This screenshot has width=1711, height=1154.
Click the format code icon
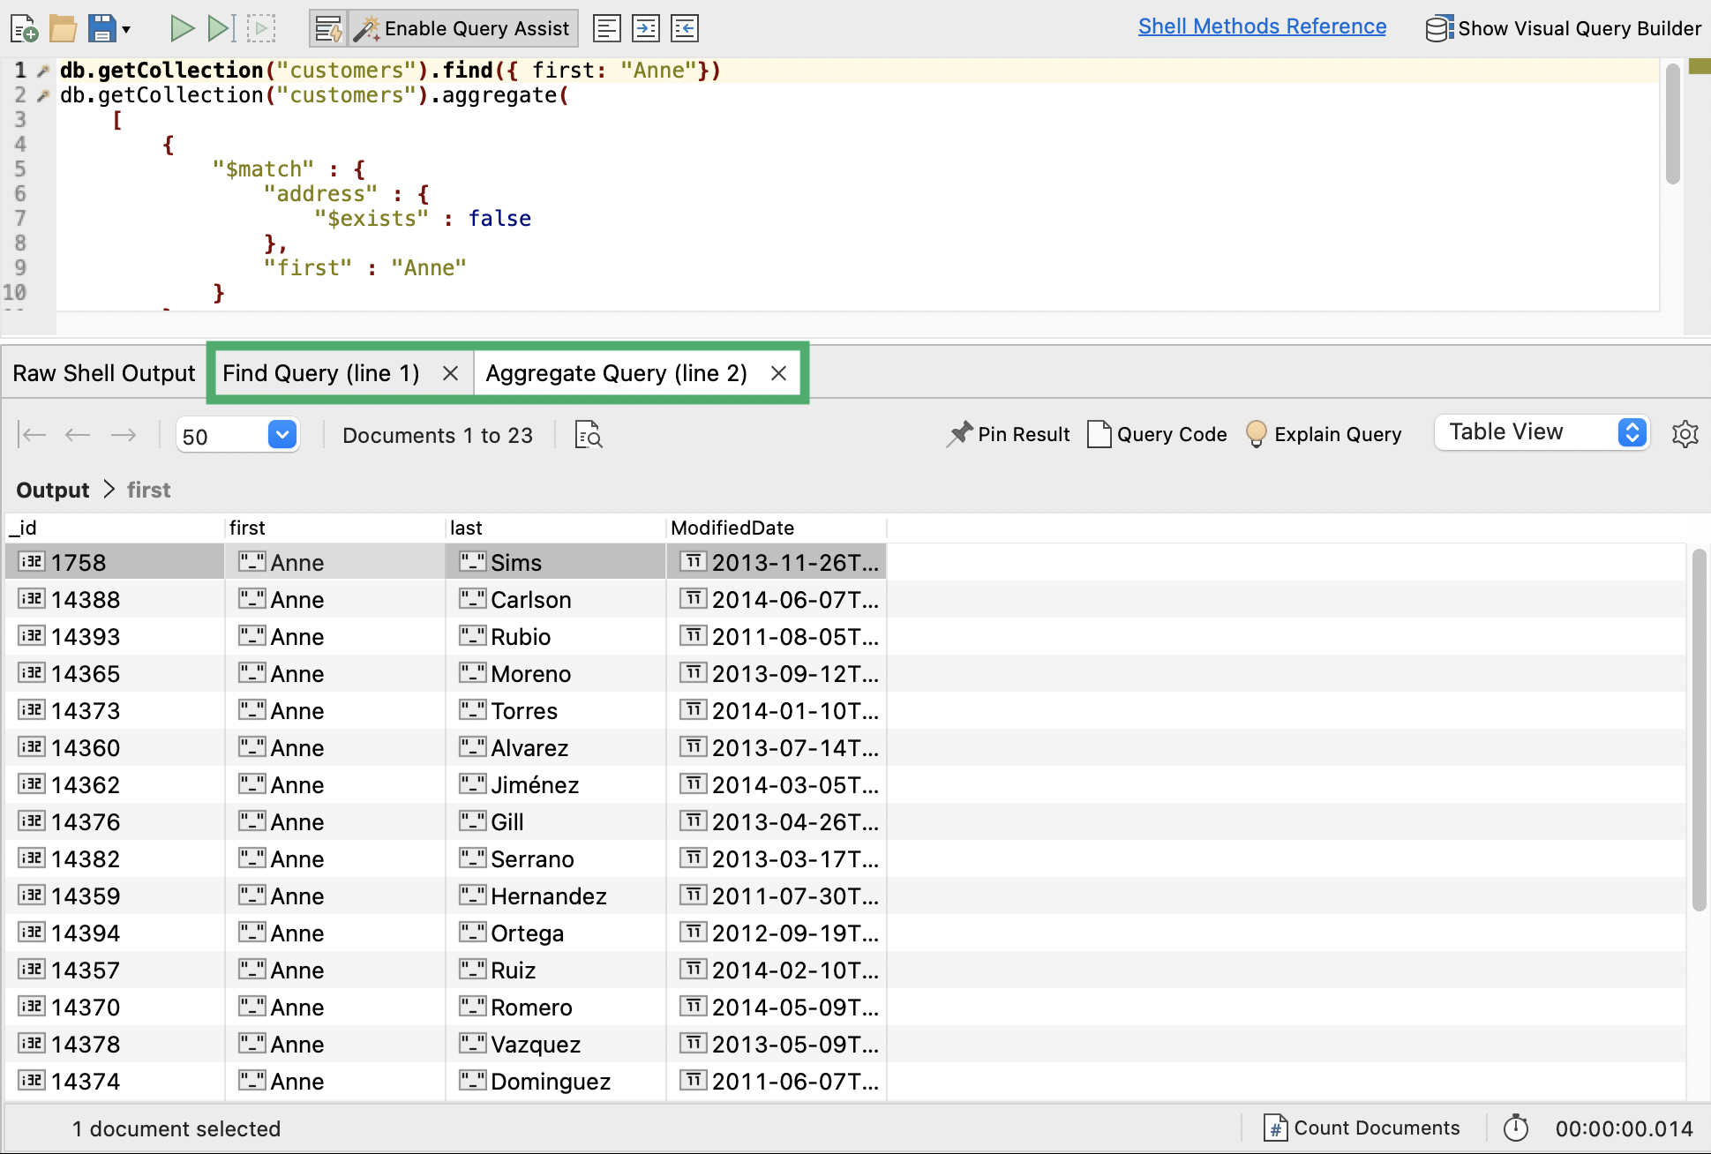(x=607, y=29)
